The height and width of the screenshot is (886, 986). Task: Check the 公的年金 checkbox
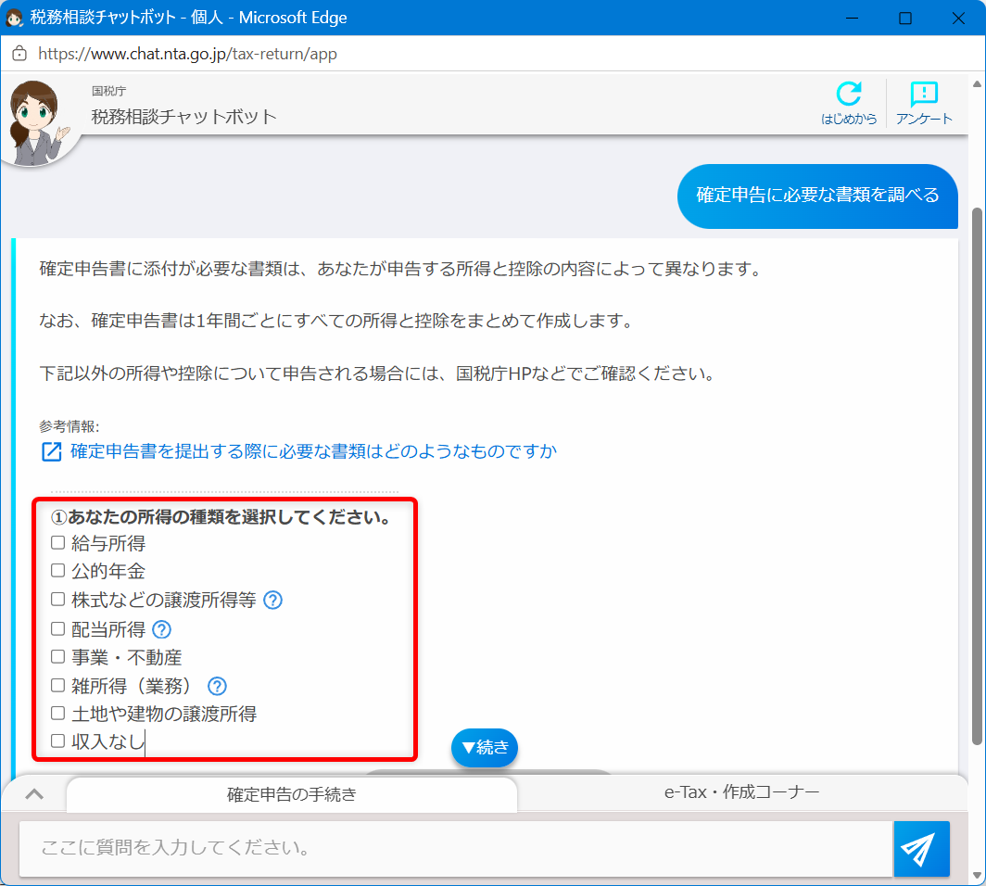click(x=57, y=570)
